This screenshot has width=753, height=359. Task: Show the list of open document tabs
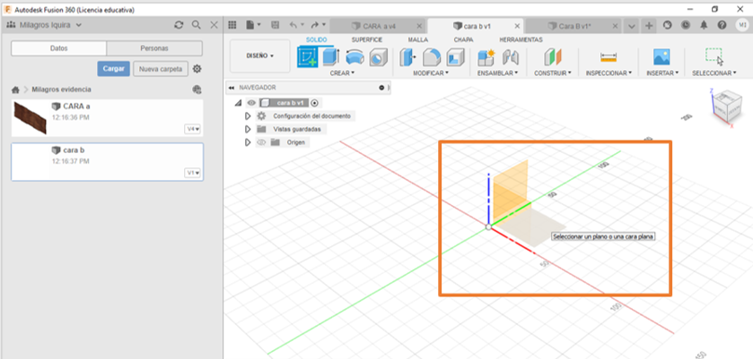pyautogui.click(x=632, y=26)
